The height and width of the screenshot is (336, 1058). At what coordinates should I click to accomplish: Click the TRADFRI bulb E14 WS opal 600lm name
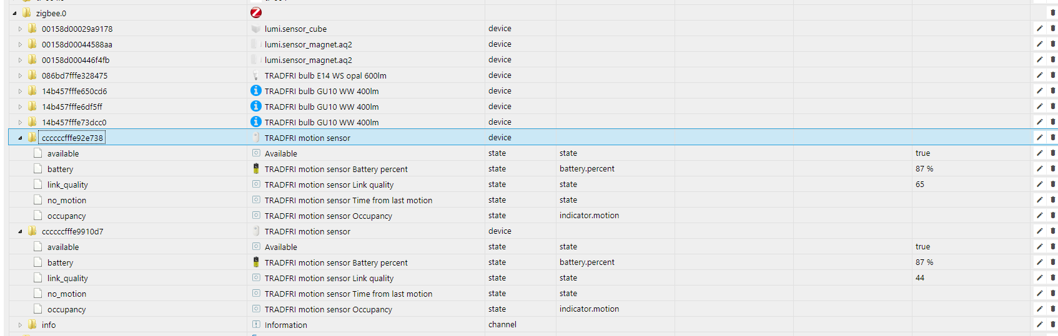[325, 75]
